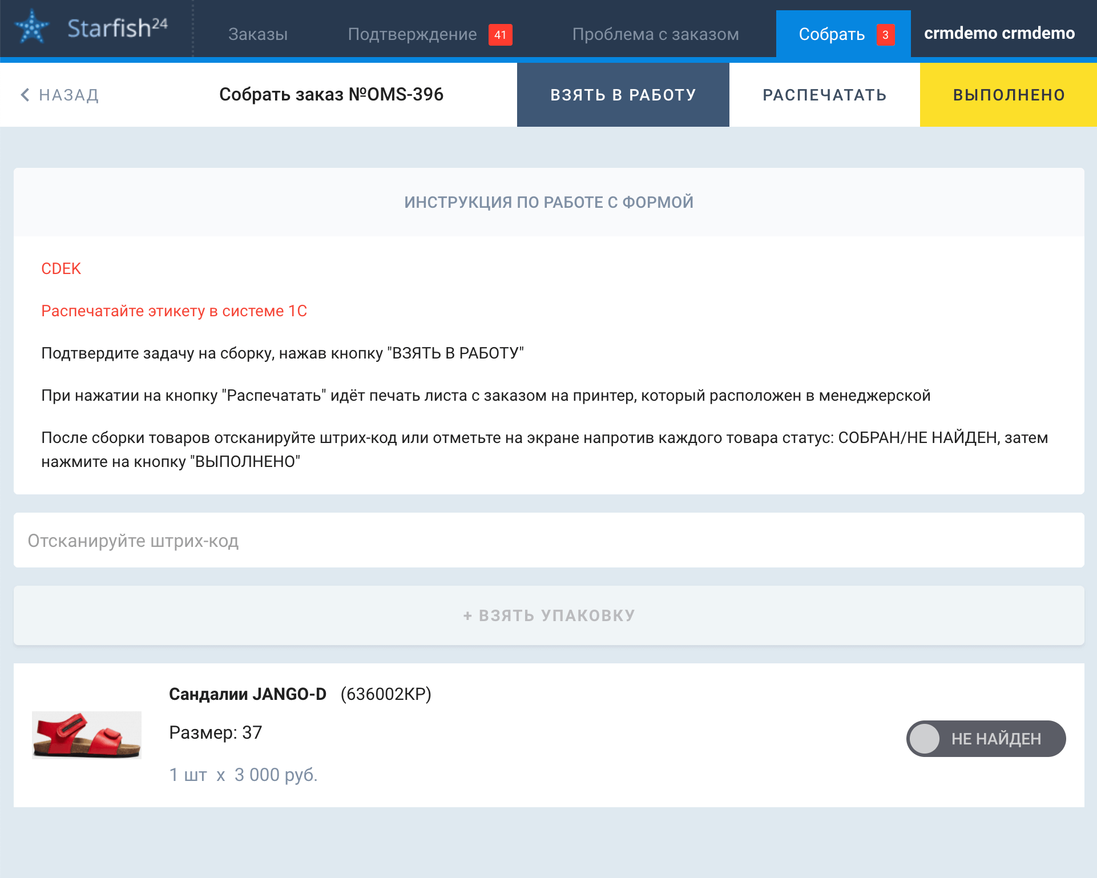Focus the Отсканируйте штрих-код input field
Screen dimensions: 1097x878
point(548,540)
